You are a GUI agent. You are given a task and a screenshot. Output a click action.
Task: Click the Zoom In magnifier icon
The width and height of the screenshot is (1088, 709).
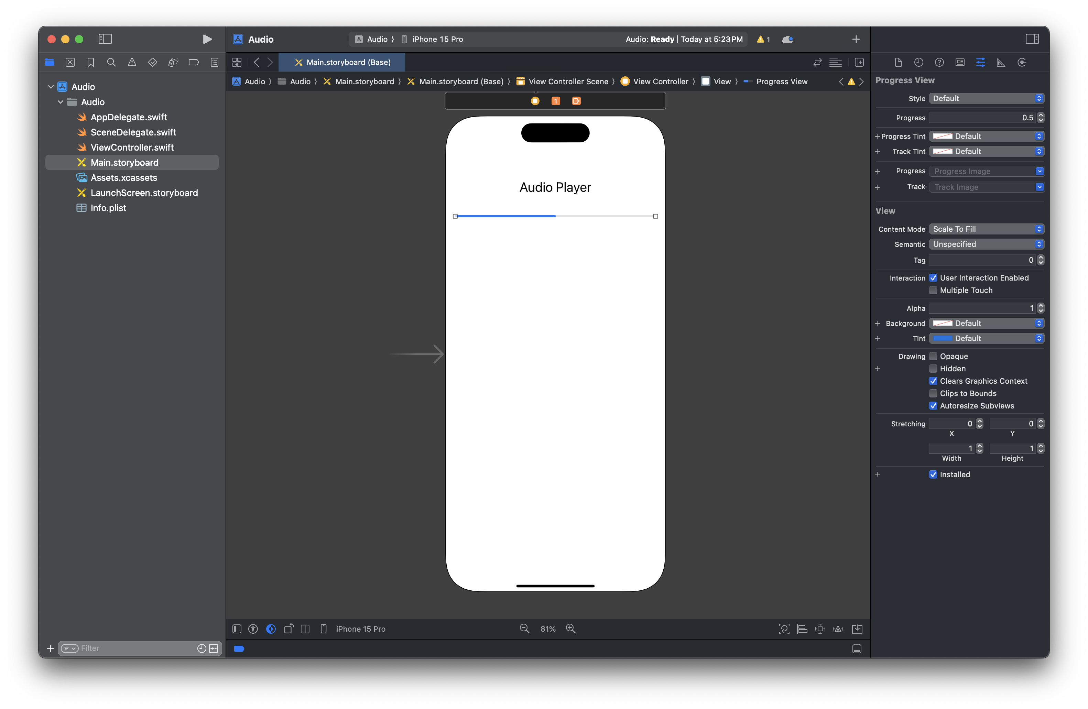570,629
